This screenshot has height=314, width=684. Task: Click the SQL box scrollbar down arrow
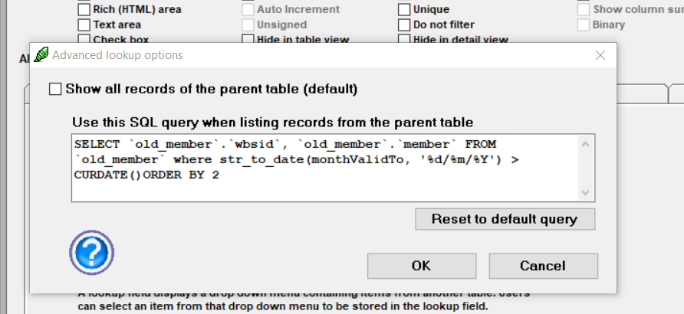585,192
